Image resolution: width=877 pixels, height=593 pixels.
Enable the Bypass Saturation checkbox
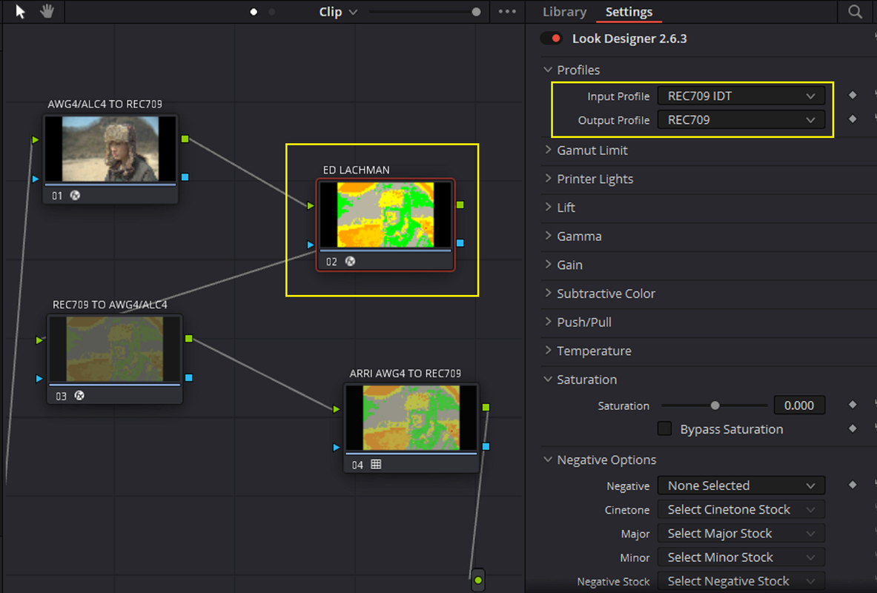pos(664,428)
